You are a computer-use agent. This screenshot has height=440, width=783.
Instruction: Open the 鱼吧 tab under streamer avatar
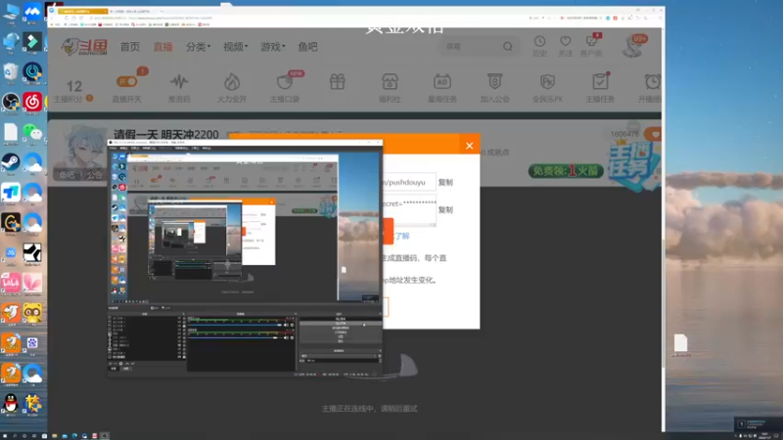67,175
